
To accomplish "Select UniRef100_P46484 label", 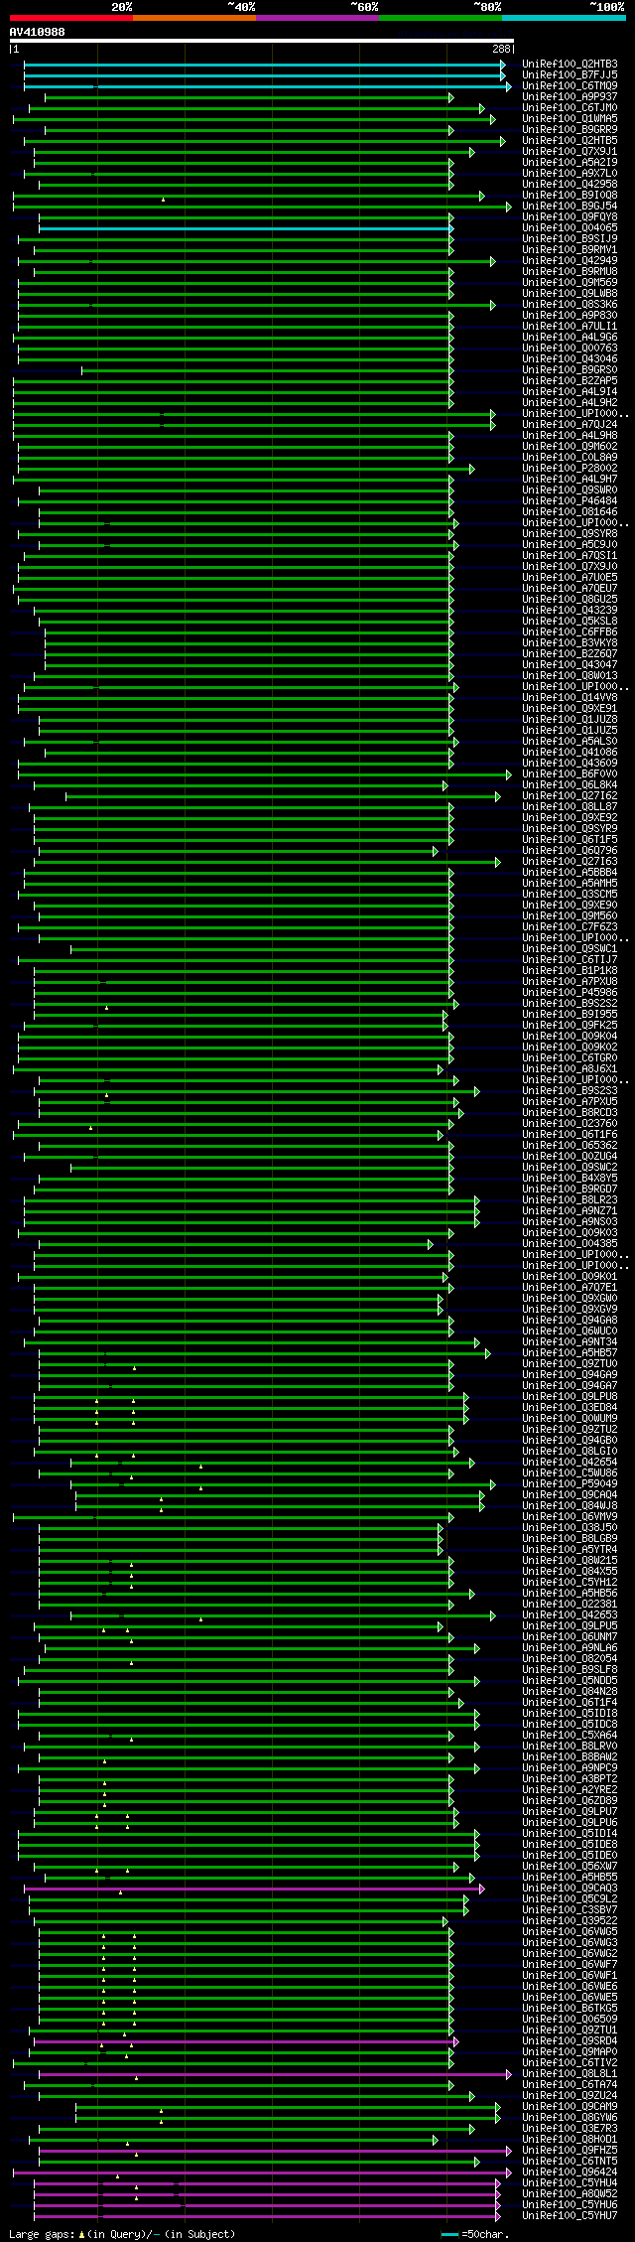I will [570, 501].
